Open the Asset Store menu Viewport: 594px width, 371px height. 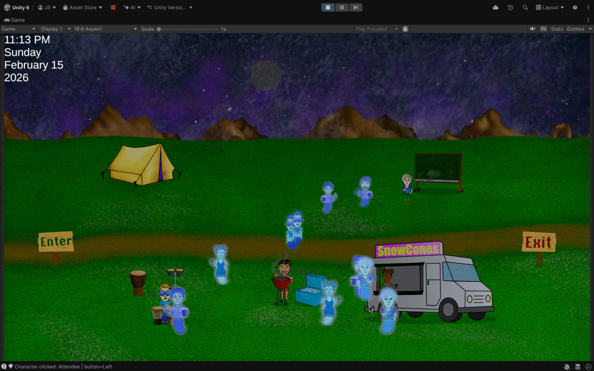[82, 8]
